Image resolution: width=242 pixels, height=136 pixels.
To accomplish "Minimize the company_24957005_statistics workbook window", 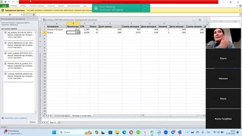I will [194, 20].
